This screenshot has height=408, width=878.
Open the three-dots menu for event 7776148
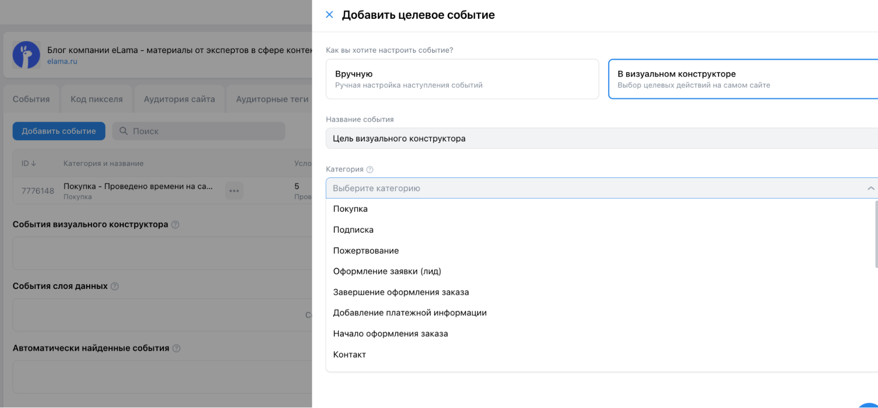click(234, 191)
